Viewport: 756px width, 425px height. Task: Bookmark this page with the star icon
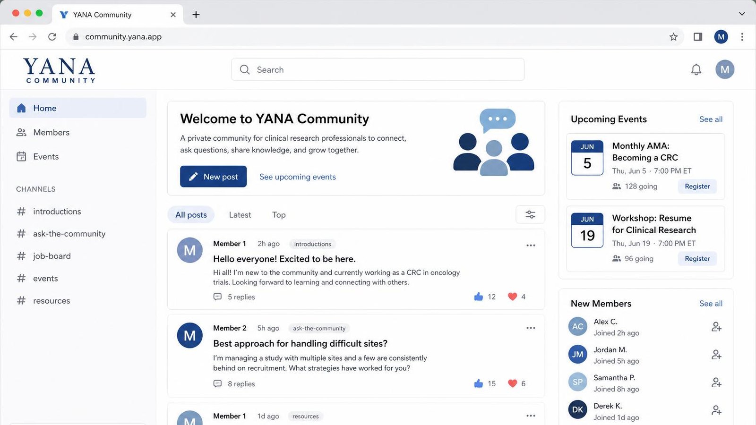point(673,37)
